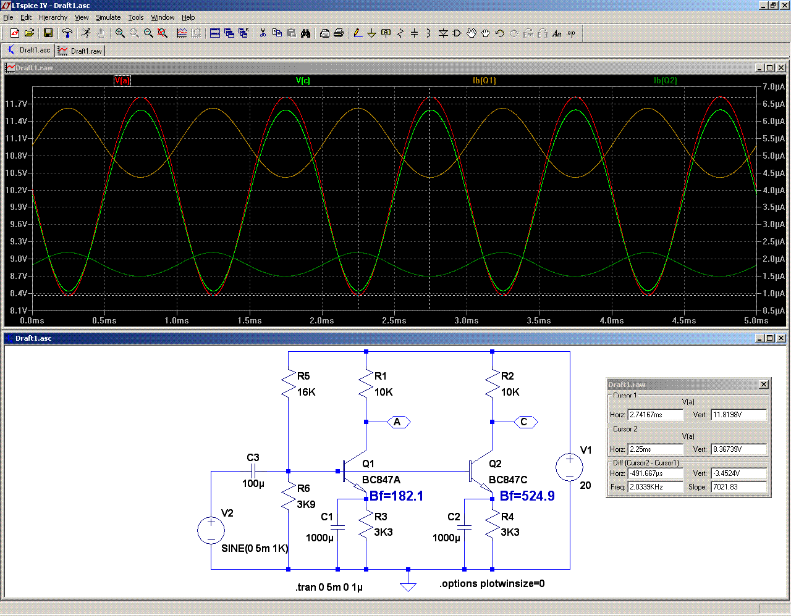Viewport: 791px width, 616px height.
Task: Click Cursor 1 Horz value field
Action: click(655, 415)
